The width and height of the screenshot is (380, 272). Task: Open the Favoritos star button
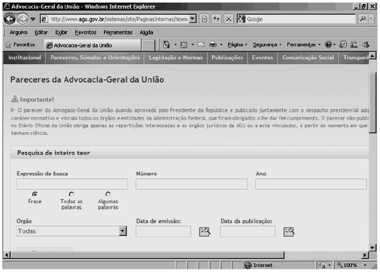[20, 45]
